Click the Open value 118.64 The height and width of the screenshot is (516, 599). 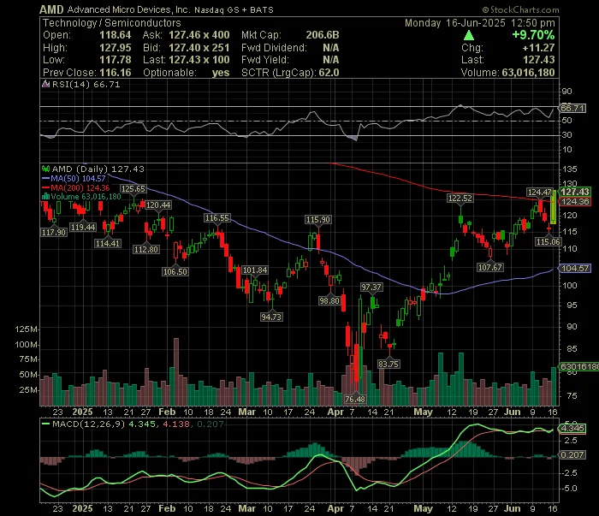[115, 35]
